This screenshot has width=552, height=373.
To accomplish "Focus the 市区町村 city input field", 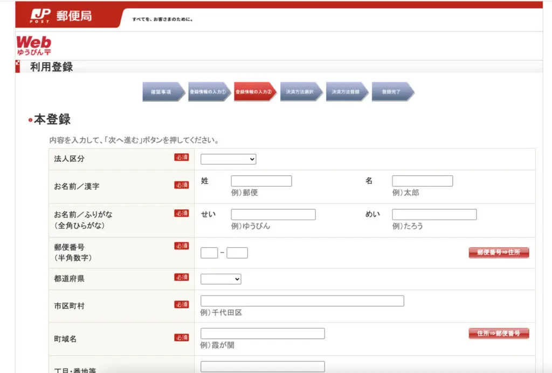I will tap(302, 301).
